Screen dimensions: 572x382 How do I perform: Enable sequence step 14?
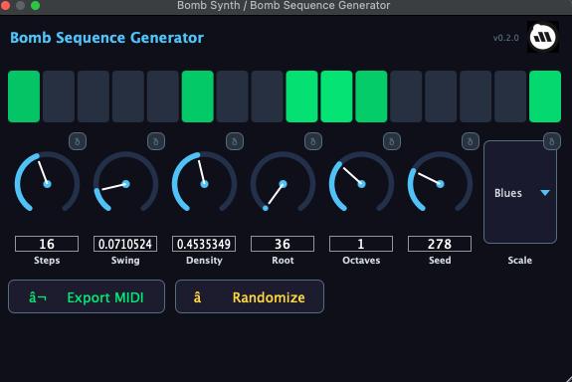pyautogui.click(x=476, y=96)
